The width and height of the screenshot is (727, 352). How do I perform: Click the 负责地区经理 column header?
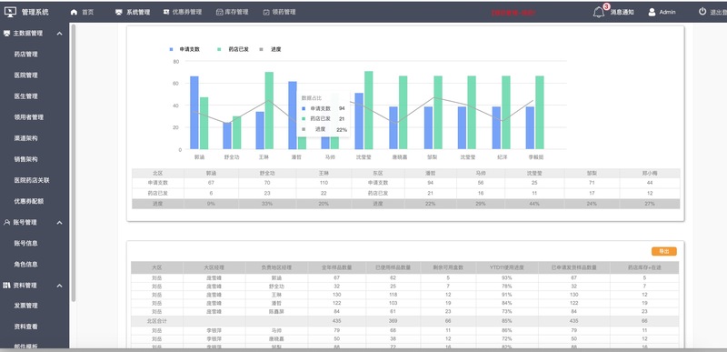(276, 267)
